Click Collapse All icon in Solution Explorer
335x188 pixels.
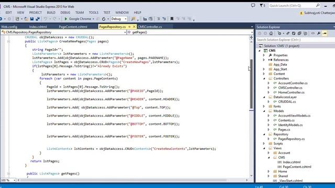tap(299, 33)
